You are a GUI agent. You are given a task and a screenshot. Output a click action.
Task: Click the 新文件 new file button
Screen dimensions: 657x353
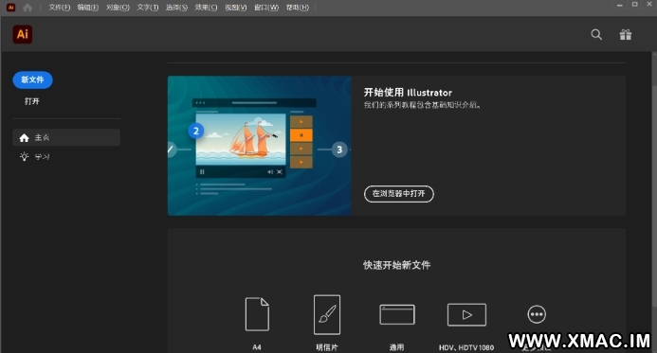coord(32,79)
